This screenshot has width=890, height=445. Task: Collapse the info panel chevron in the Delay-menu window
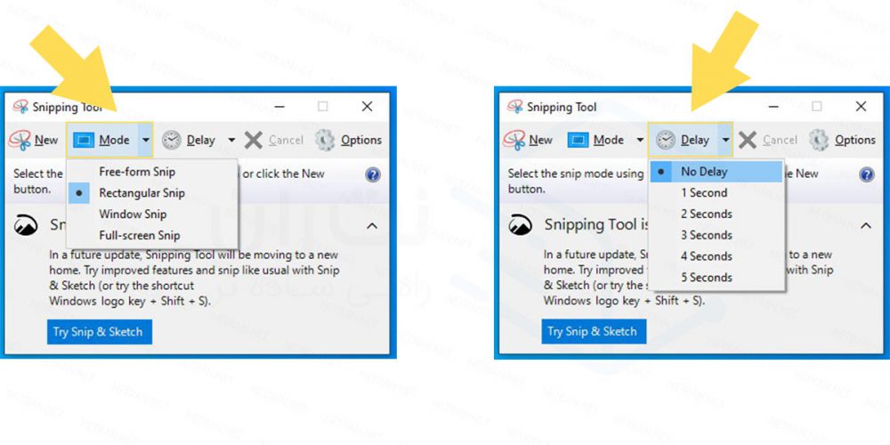coord(865,226)
